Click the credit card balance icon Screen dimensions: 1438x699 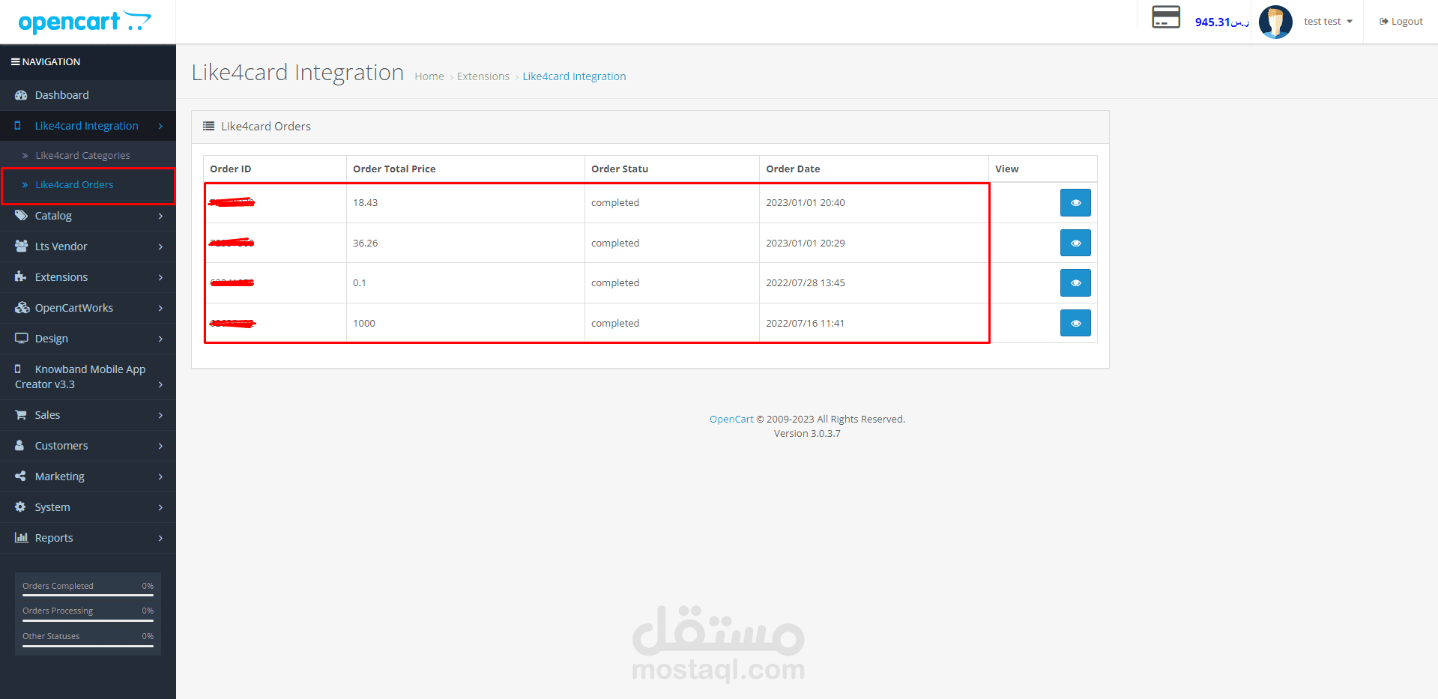point(1166,17)
